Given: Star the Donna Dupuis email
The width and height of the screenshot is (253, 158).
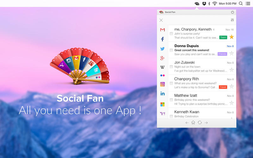Looking at the screenshot, I should coord(231,53).
